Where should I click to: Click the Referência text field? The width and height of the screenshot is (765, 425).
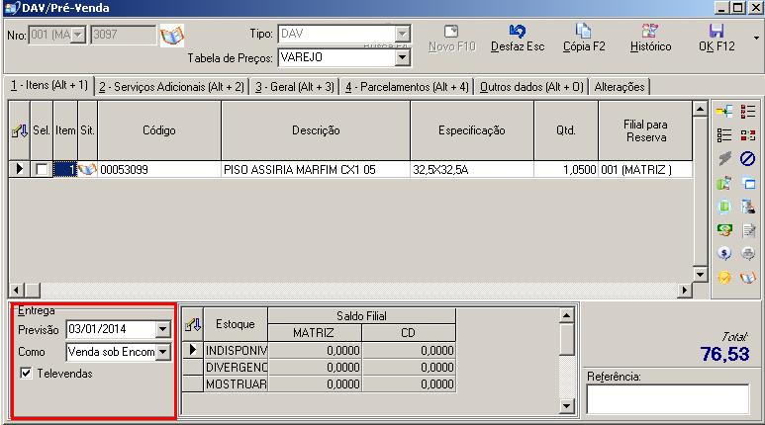click(667, 398)
